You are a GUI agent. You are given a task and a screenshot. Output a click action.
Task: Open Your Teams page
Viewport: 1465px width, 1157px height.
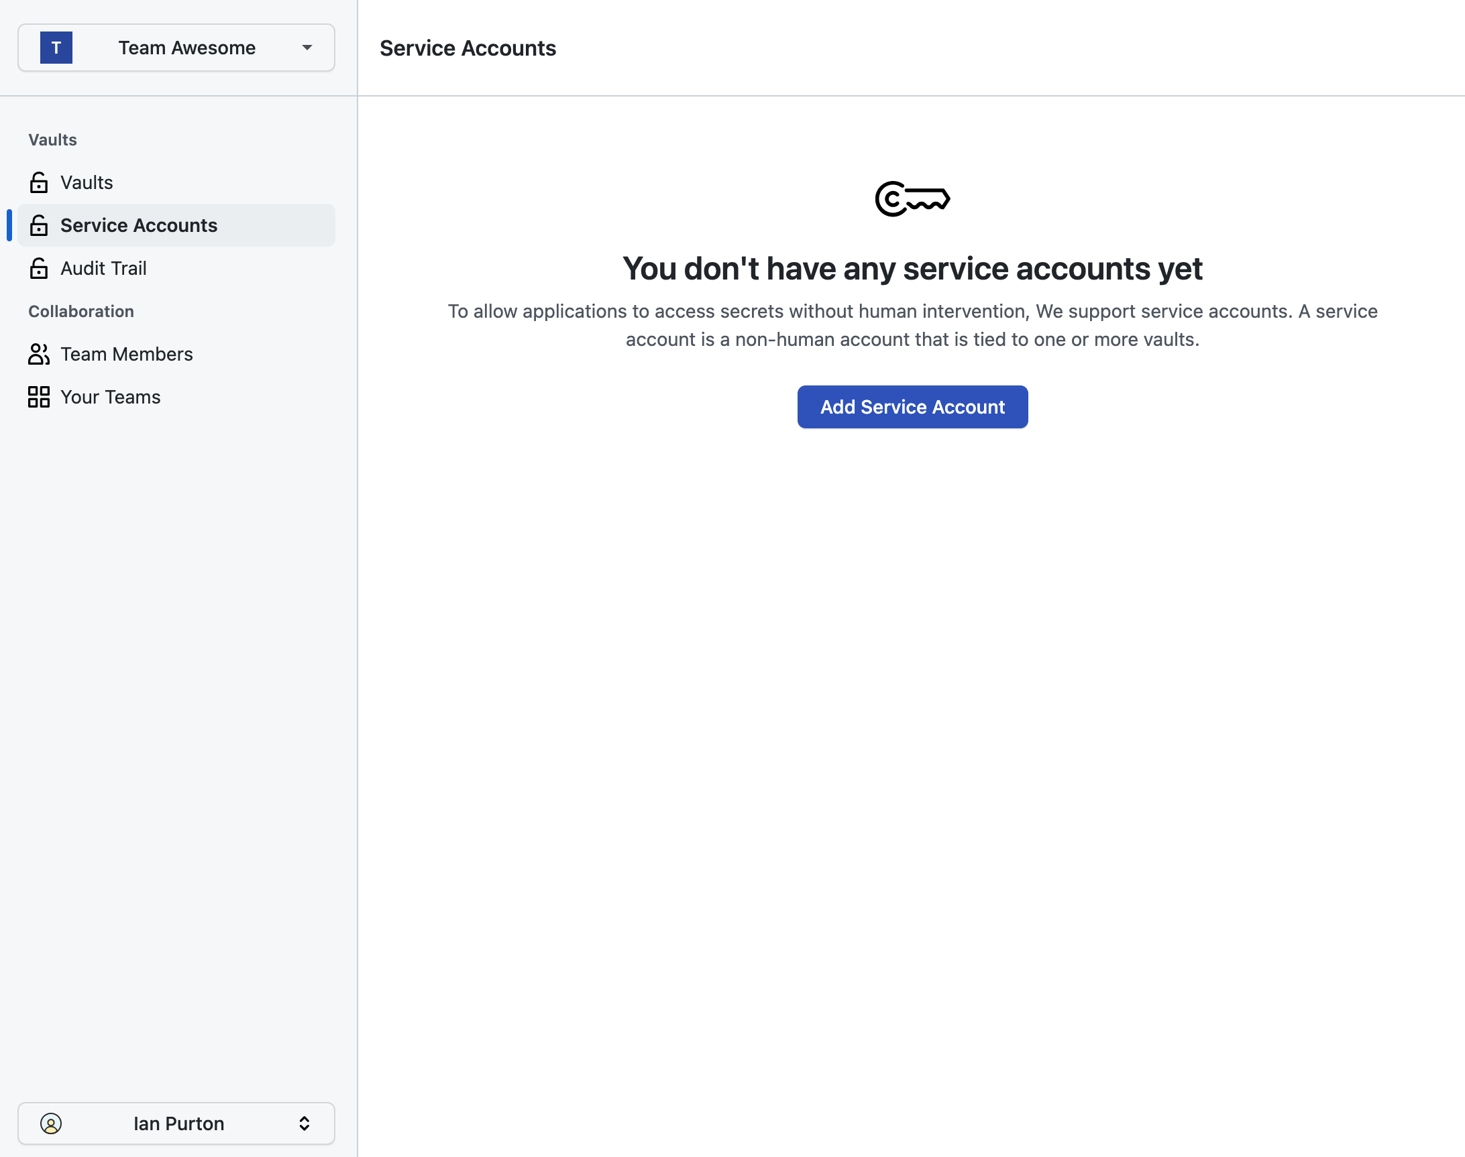coord(111,397)
